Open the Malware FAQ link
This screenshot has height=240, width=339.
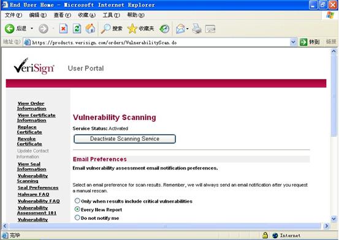point(34,194)
